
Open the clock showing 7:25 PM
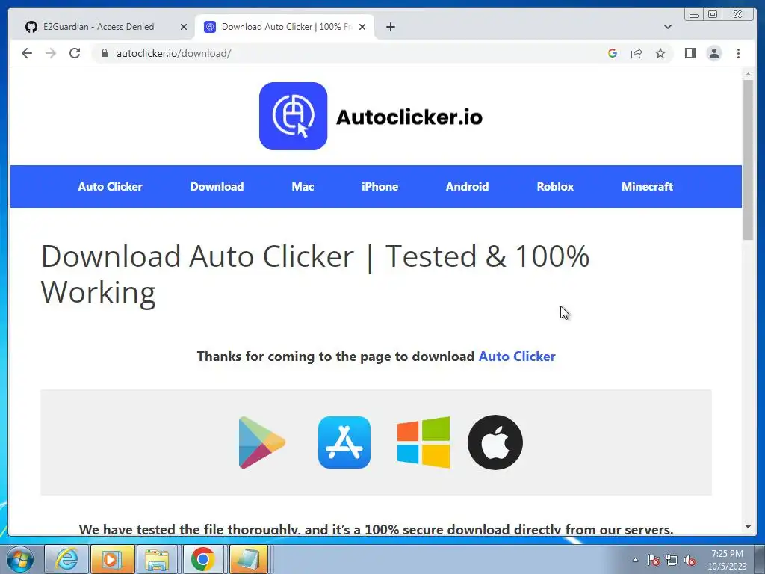point(728,560)
